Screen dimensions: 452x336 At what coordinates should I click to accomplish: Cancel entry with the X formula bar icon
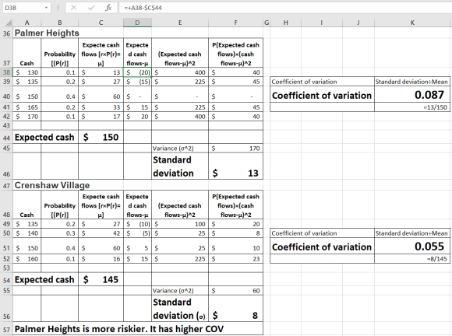click(74, 8)
